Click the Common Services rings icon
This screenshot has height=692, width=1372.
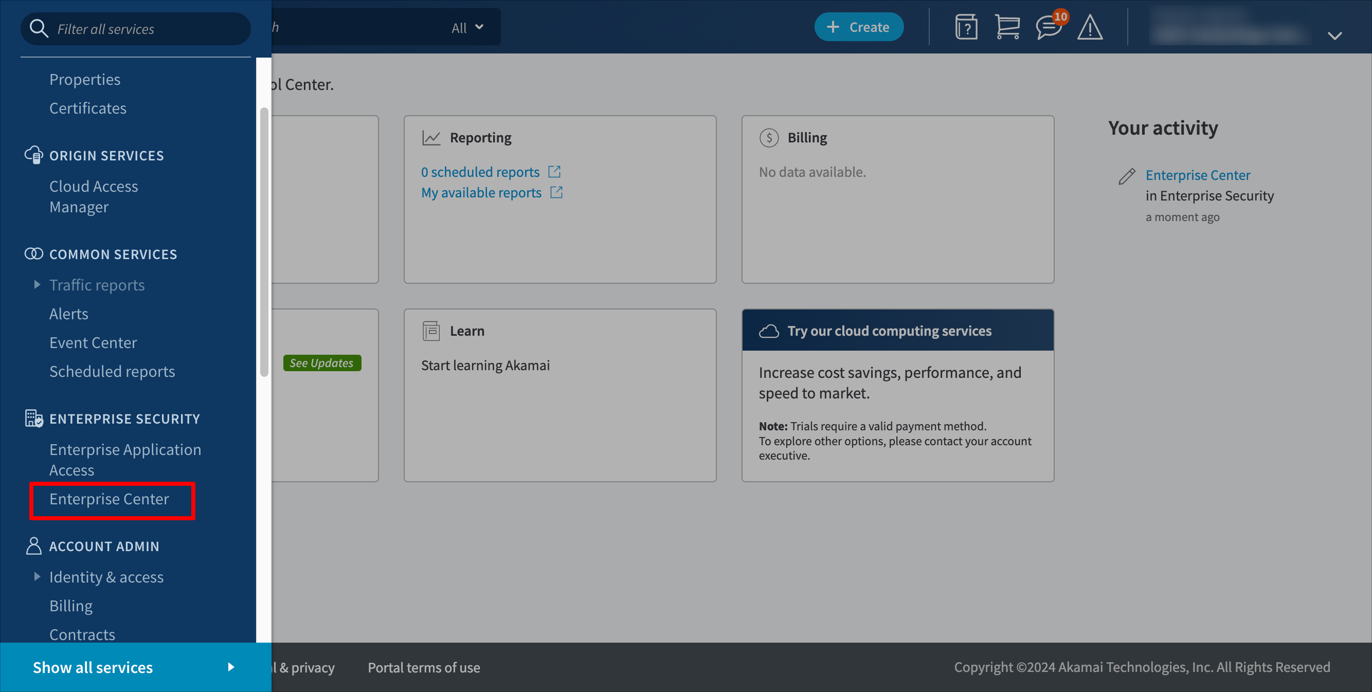click(x=33, y=254)
